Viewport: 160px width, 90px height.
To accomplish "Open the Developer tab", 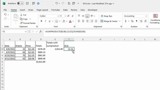I will coord(92,10).
